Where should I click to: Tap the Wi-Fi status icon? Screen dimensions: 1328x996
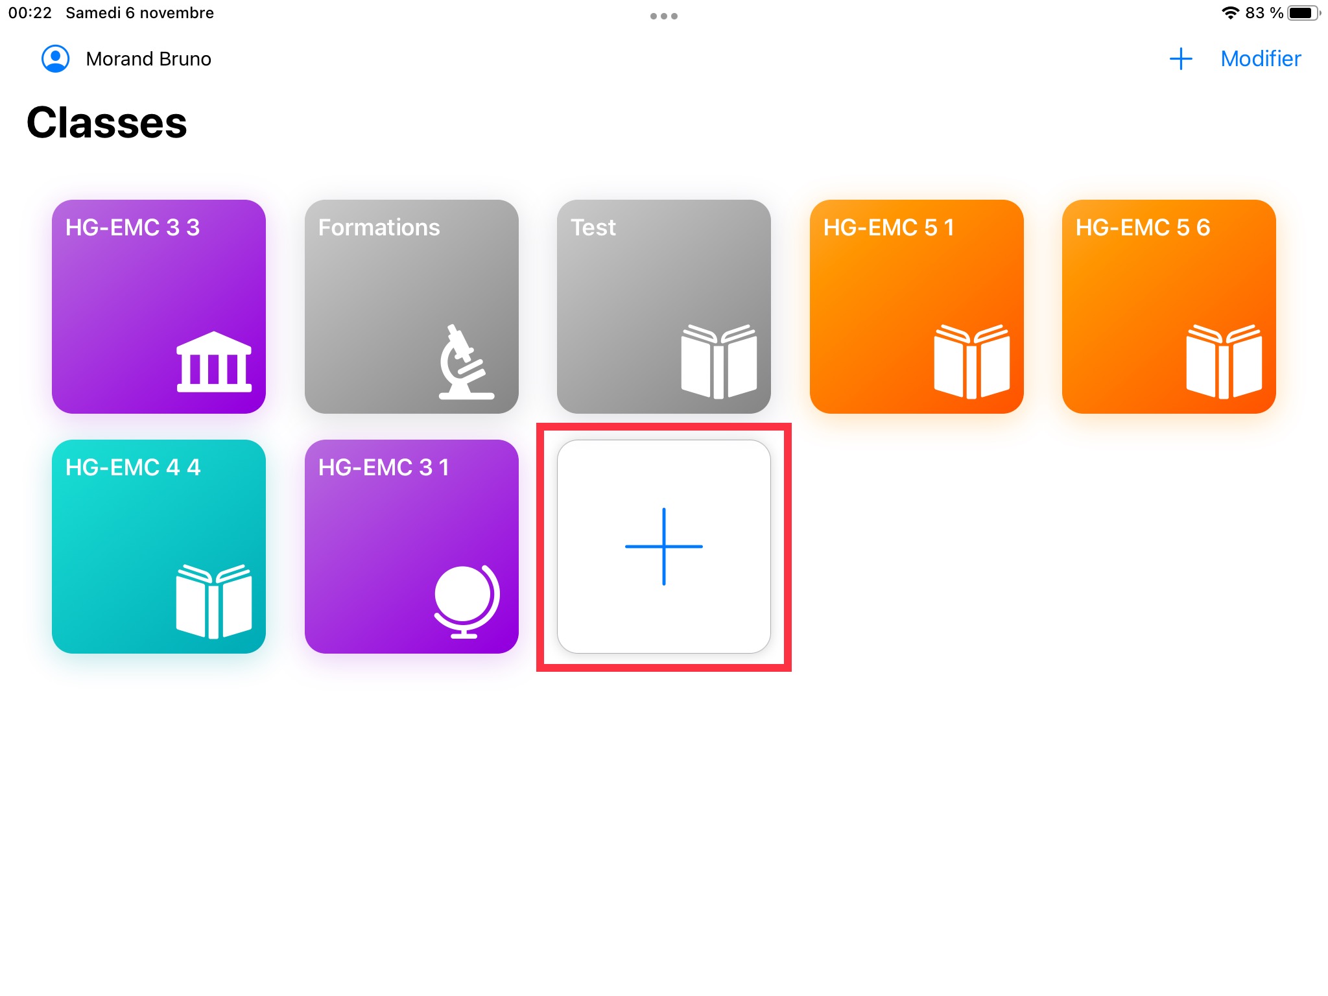click(x=1230, y=13)
